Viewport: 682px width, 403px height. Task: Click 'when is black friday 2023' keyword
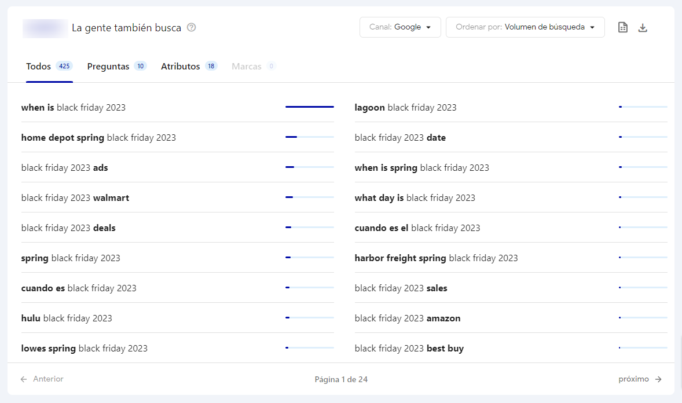coord(74,108)
